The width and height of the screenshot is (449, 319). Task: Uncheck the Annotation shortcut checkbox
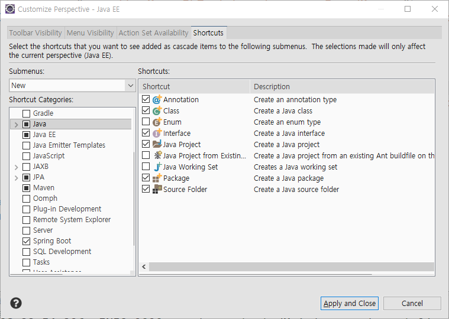click(146, 99)
